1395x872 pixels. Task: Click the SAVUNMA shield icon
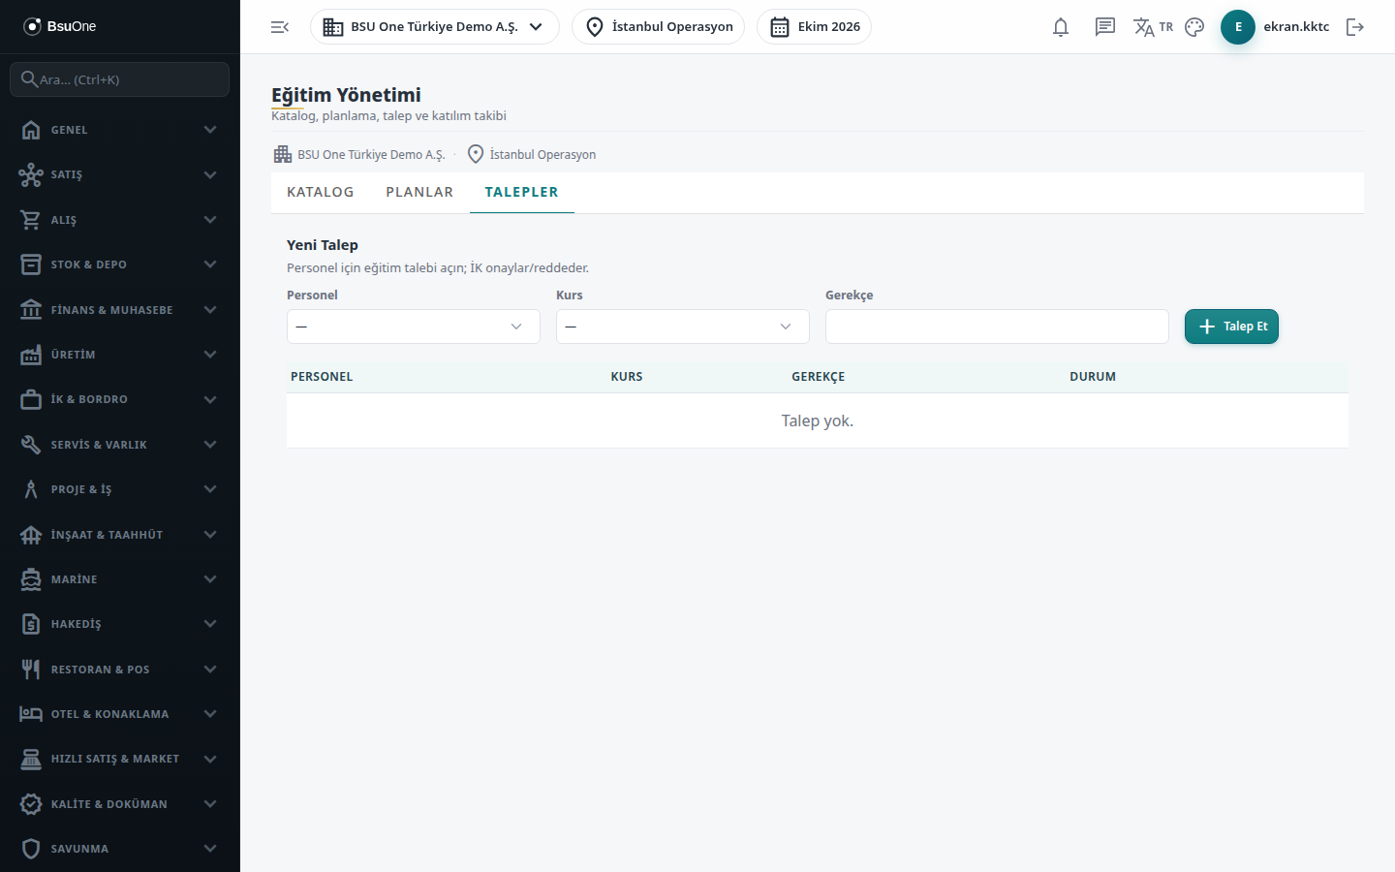pyautogui.click(x=31, y=849)
